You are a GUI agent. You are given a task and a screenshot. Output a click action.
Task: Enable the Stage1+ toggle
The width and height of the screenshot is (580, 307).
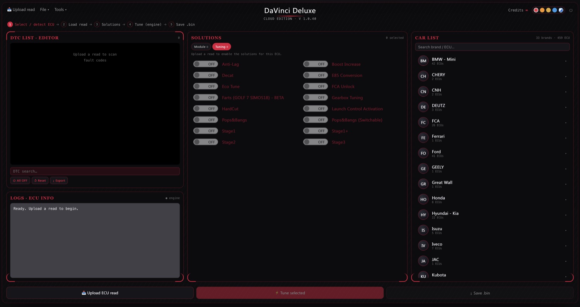click(316, 131)
